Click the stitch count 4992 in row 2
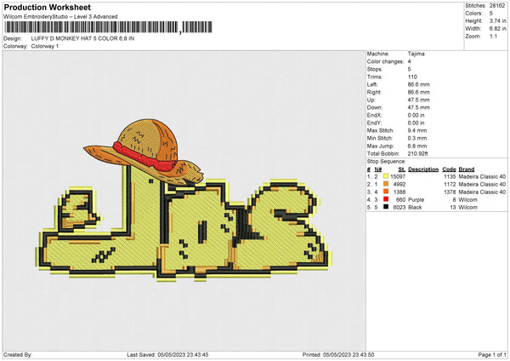Screen dimensions: 510x361 (399, 185)
